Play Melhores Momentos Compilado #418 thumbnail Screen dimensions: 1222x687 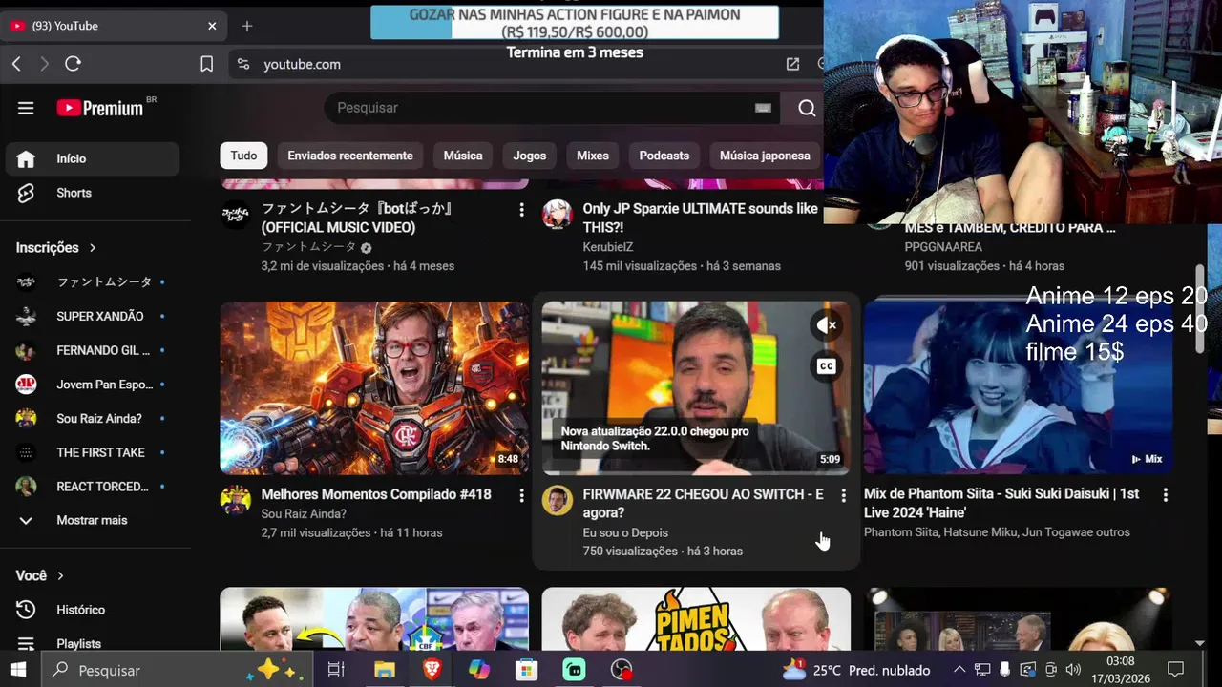[374, 388]
